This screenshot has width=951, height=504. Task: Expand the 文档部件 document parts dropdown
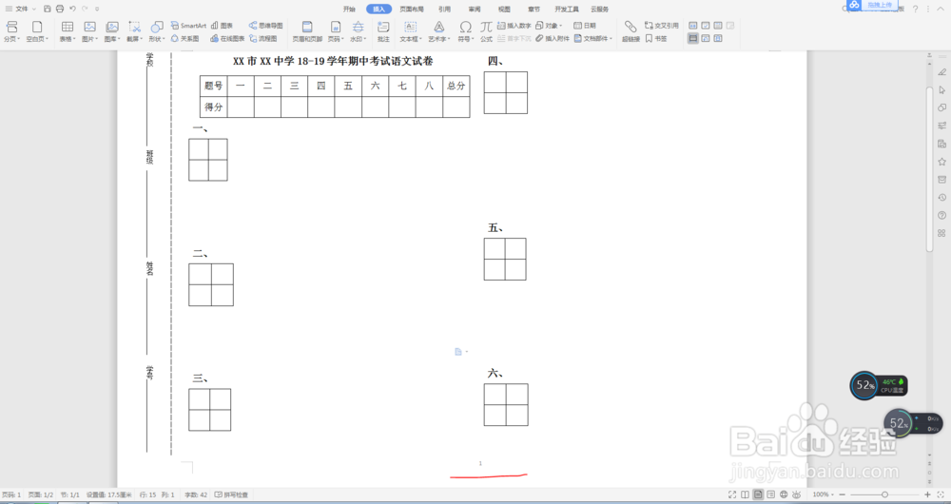[611, 38]
